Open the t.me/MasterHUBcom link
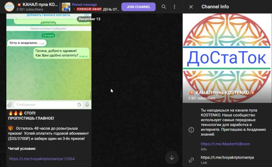 [x=225, y=144]
